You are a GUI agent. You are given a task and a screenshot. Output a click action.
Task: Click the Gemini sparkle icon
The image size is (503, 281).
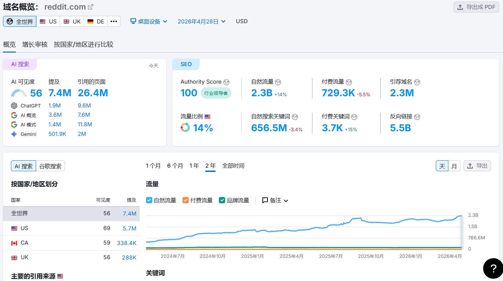click(14, 134)
